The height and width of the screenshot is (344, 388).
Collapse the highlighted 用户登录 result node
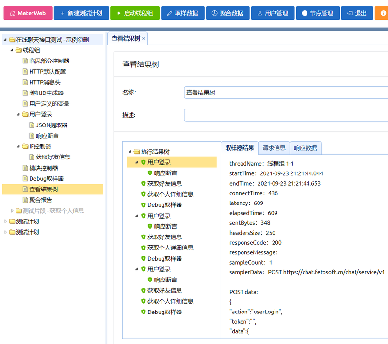coord(137,162)
